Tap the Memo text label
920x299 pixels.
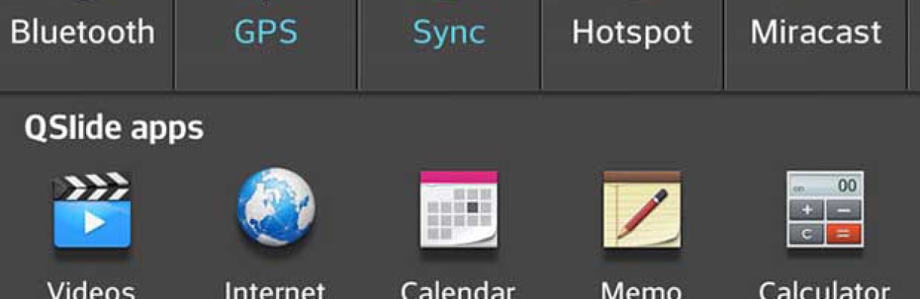[642, 290]
